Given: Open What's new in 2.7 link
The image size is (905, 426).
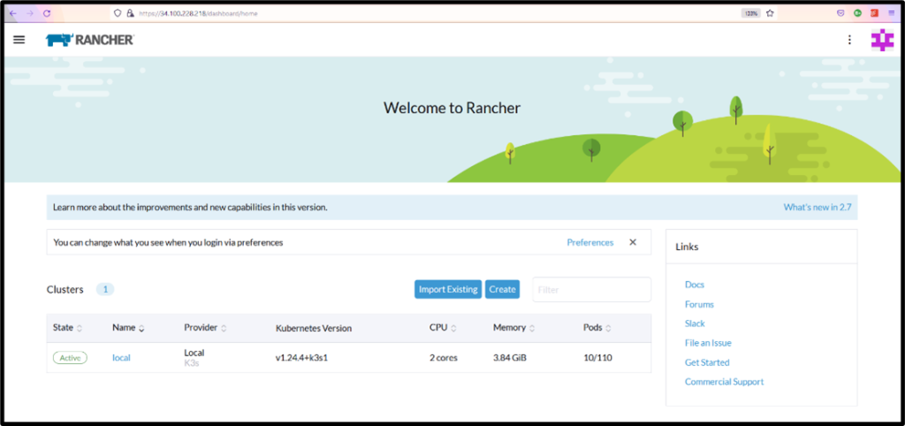Looking at the screenshot, I should 817,208.
